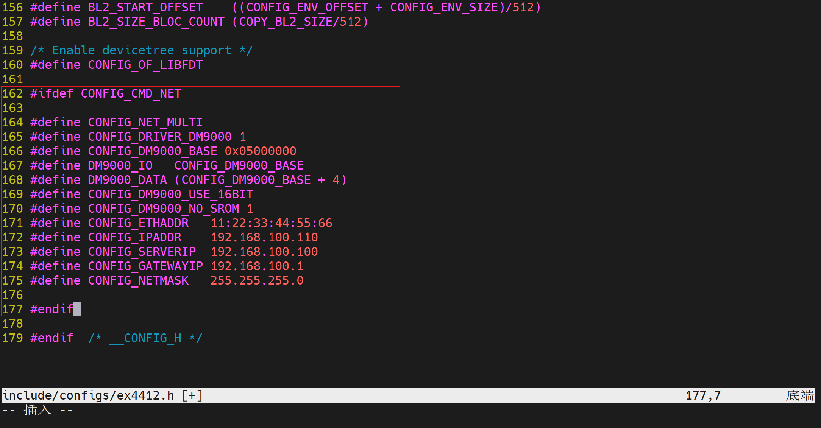821x428 pixels.
Task: Click the COPY_BL2_SIZE/512 expression
Action: [300, 22]
